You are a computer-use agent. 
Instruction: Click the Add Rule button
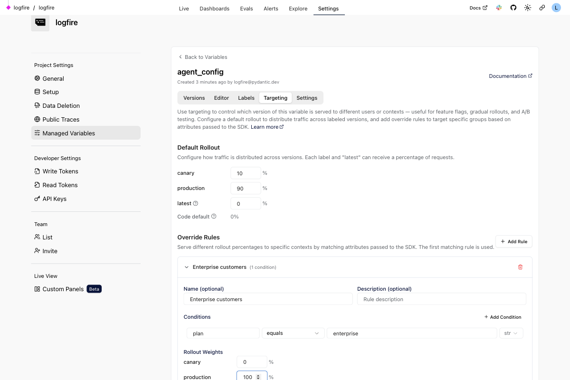click(x=513, y=241)
